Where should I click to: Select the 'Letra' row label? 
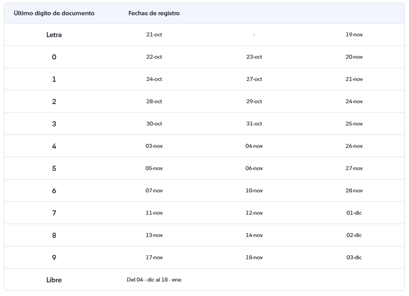54,35
